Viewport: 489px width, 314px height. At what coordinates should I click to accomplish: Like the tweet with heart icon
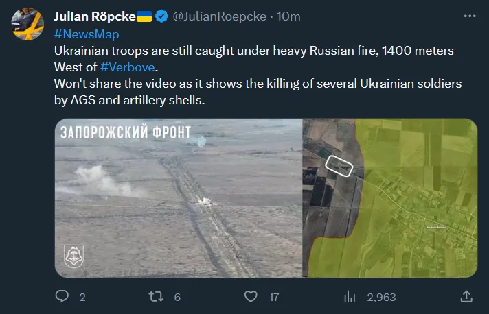coord(252,297)
